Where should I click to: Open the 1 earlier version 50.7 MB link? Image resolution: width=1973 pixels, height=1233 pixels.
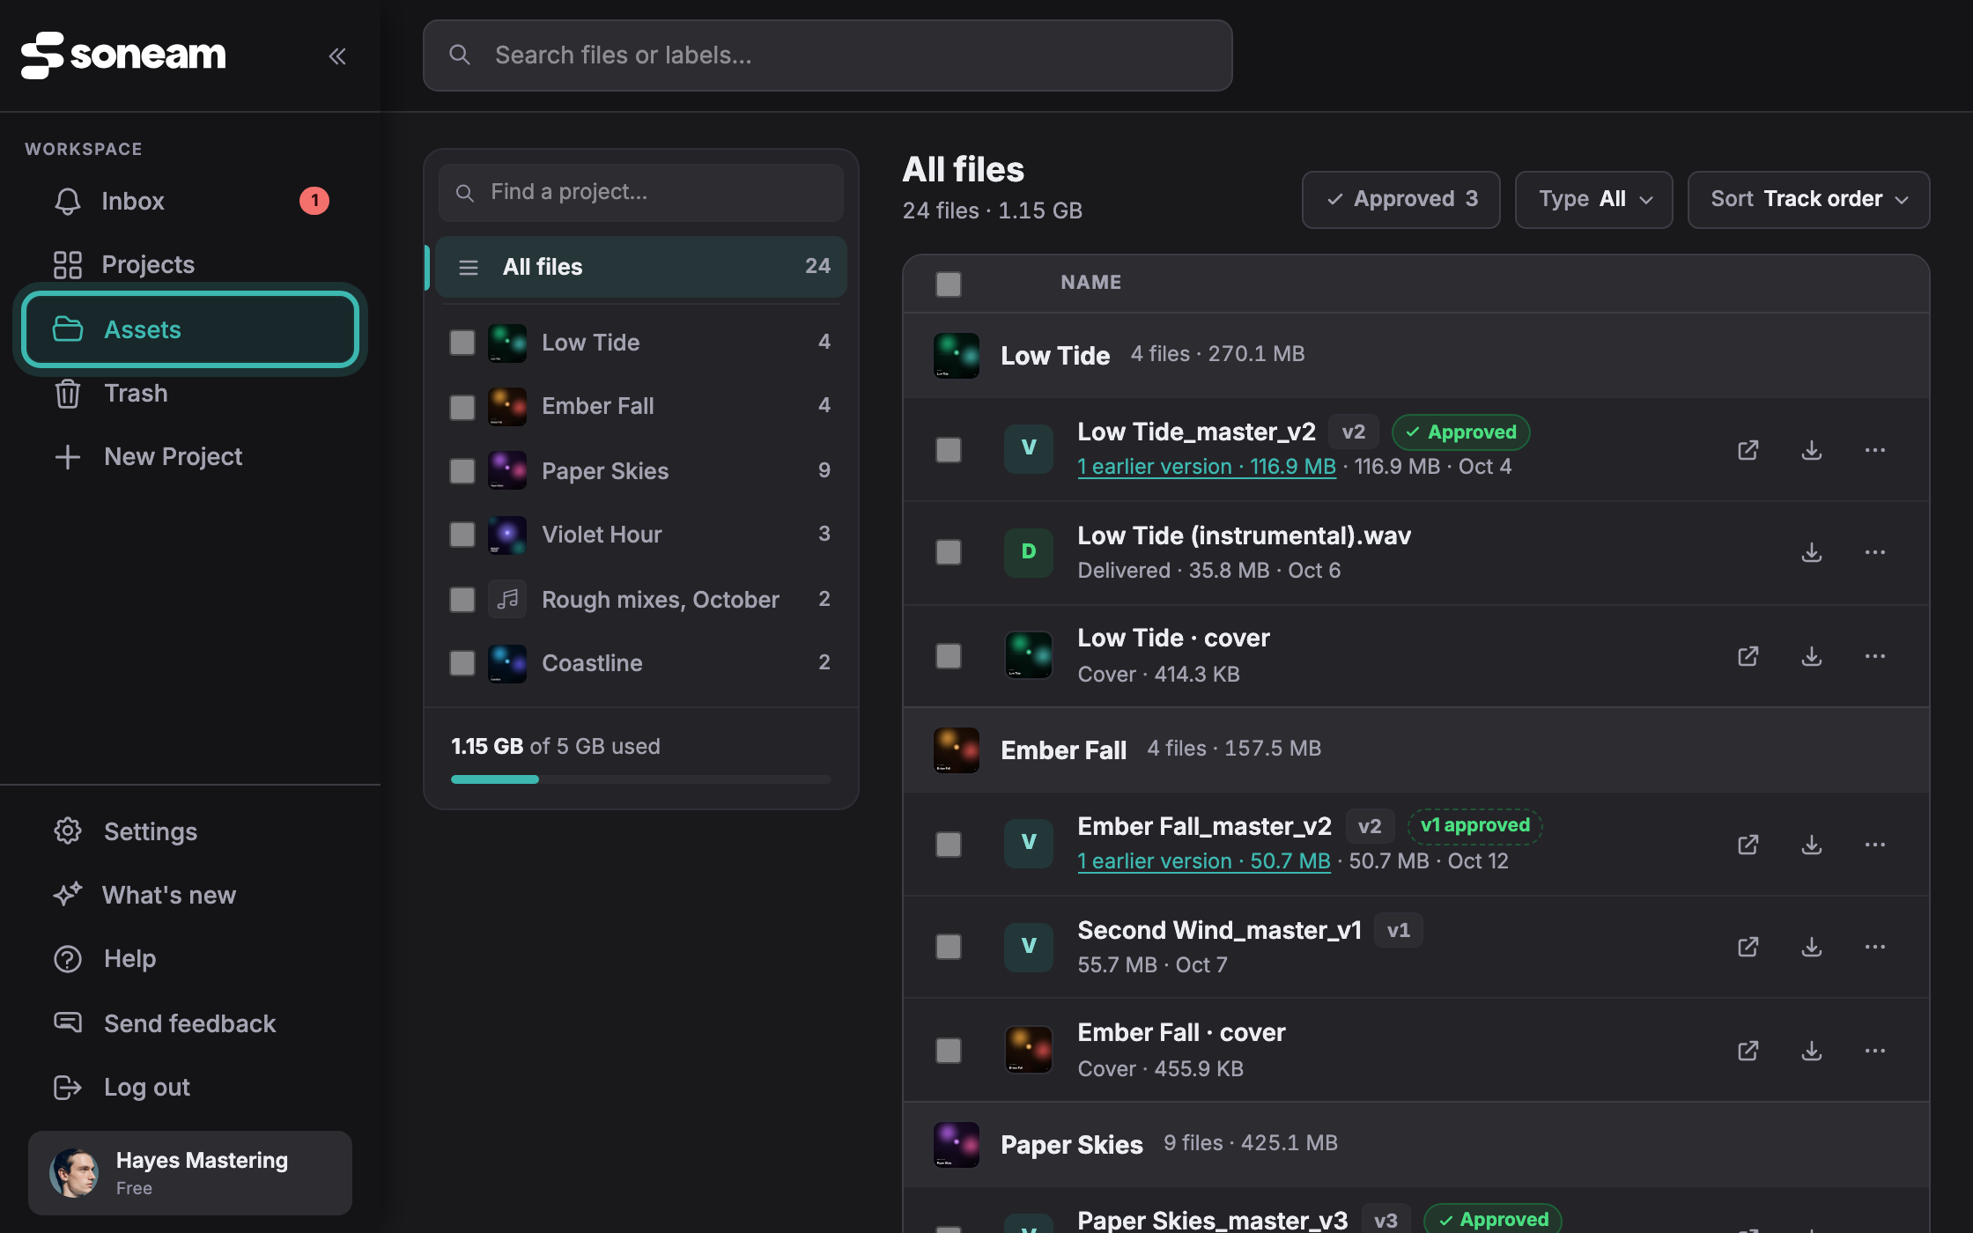pos(1204,861)
